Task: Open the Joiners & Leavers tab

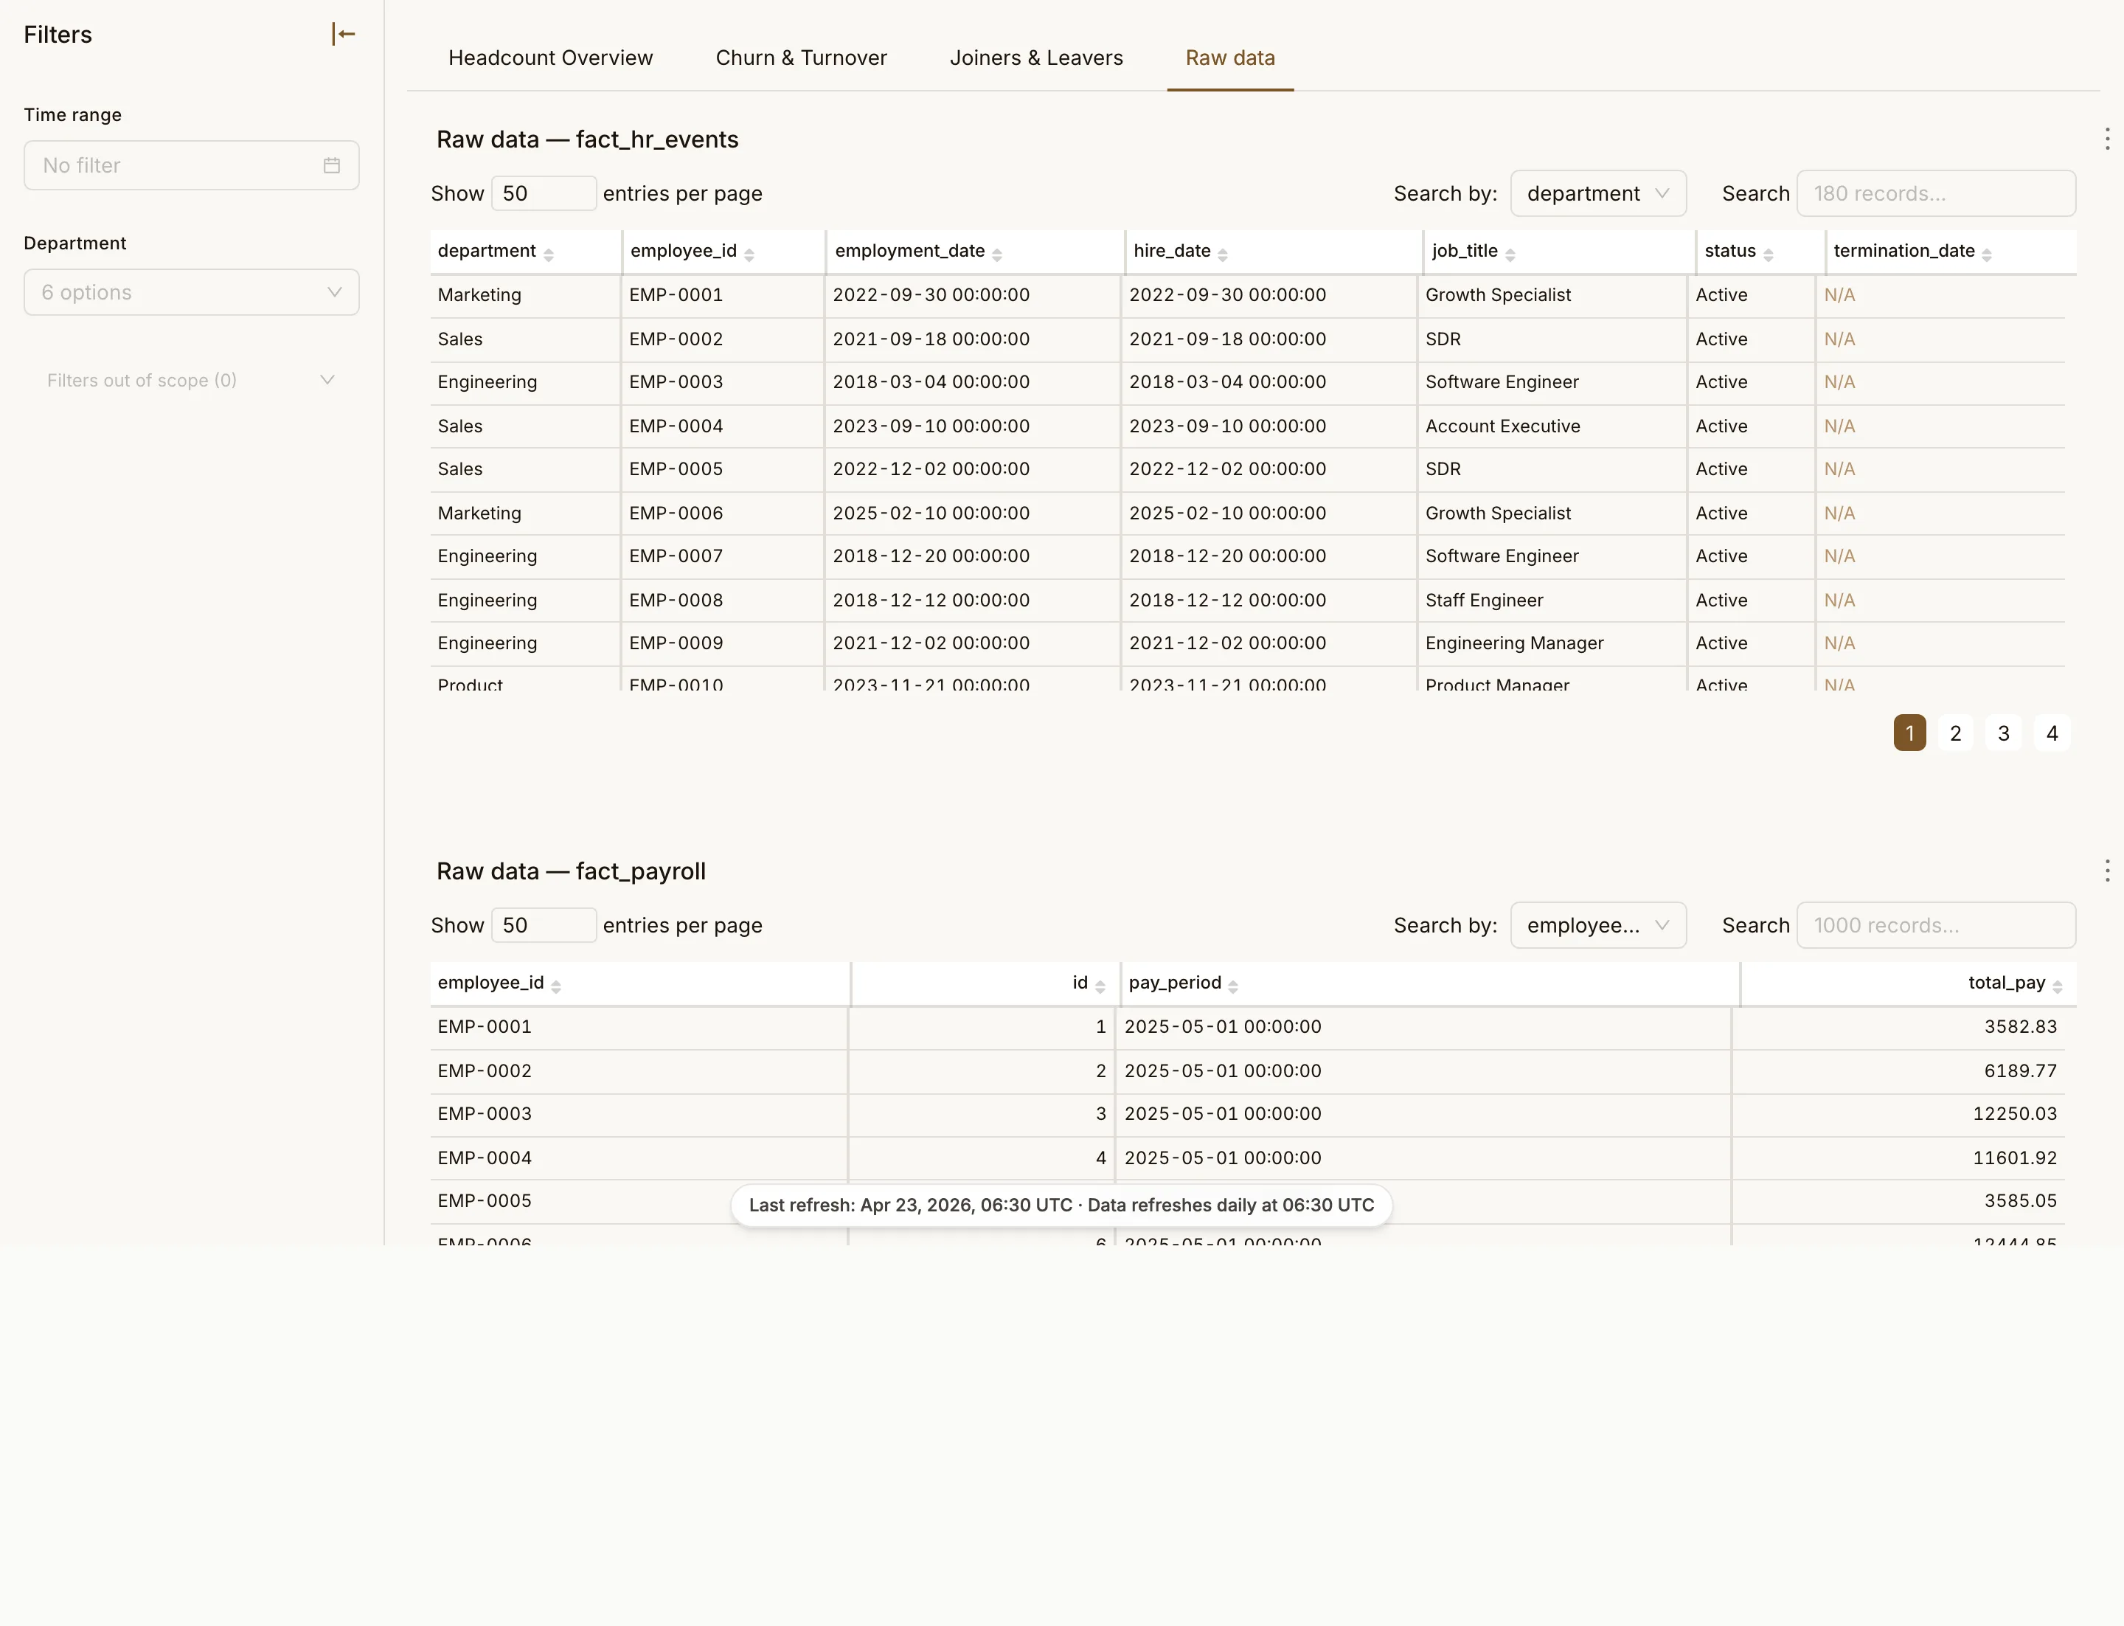Action: pyautogui.click(x=1036, y=58)
